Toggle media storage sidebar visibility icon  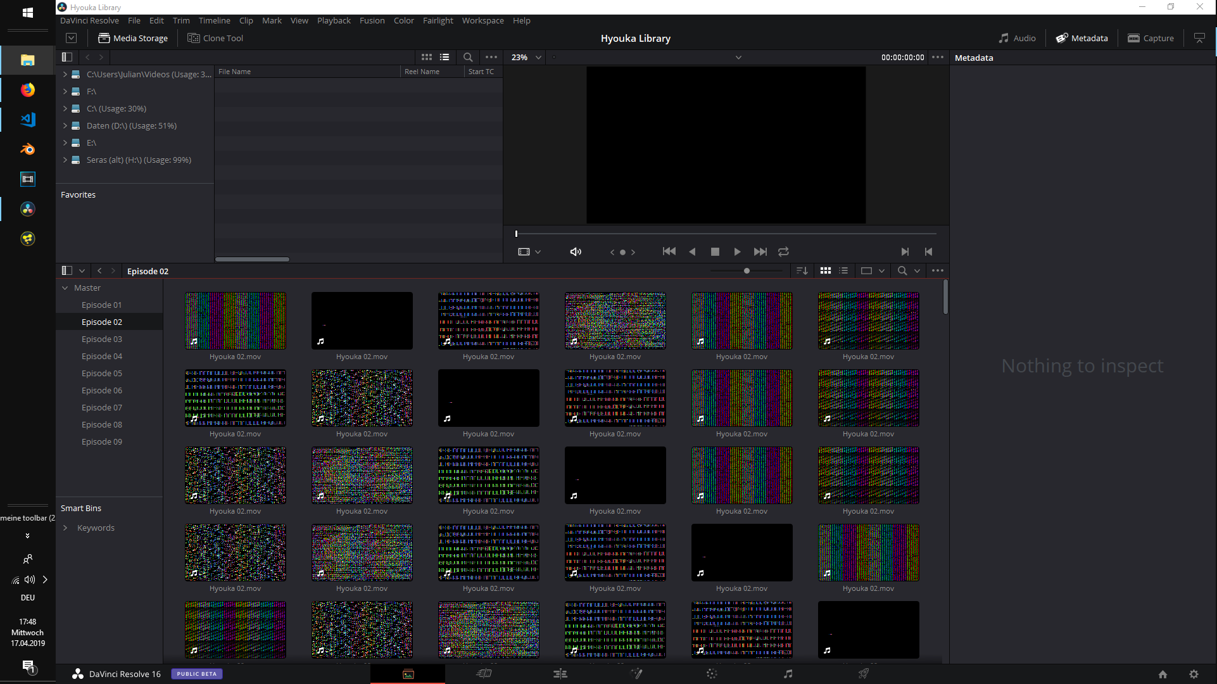67,57
